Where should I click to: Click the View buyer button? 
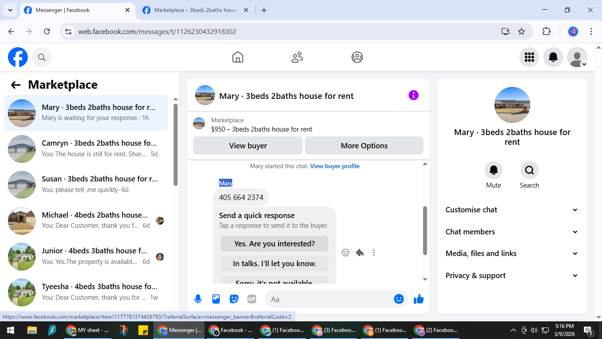(248, 146)
